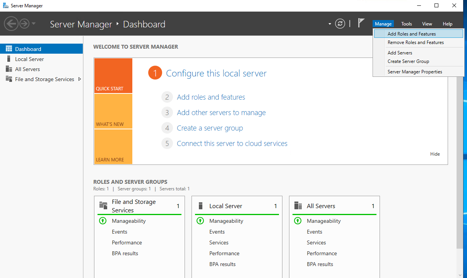Hide the welcome tile
Screen dimensions: 467x278
pyautogui.click(x=435, y=154)
